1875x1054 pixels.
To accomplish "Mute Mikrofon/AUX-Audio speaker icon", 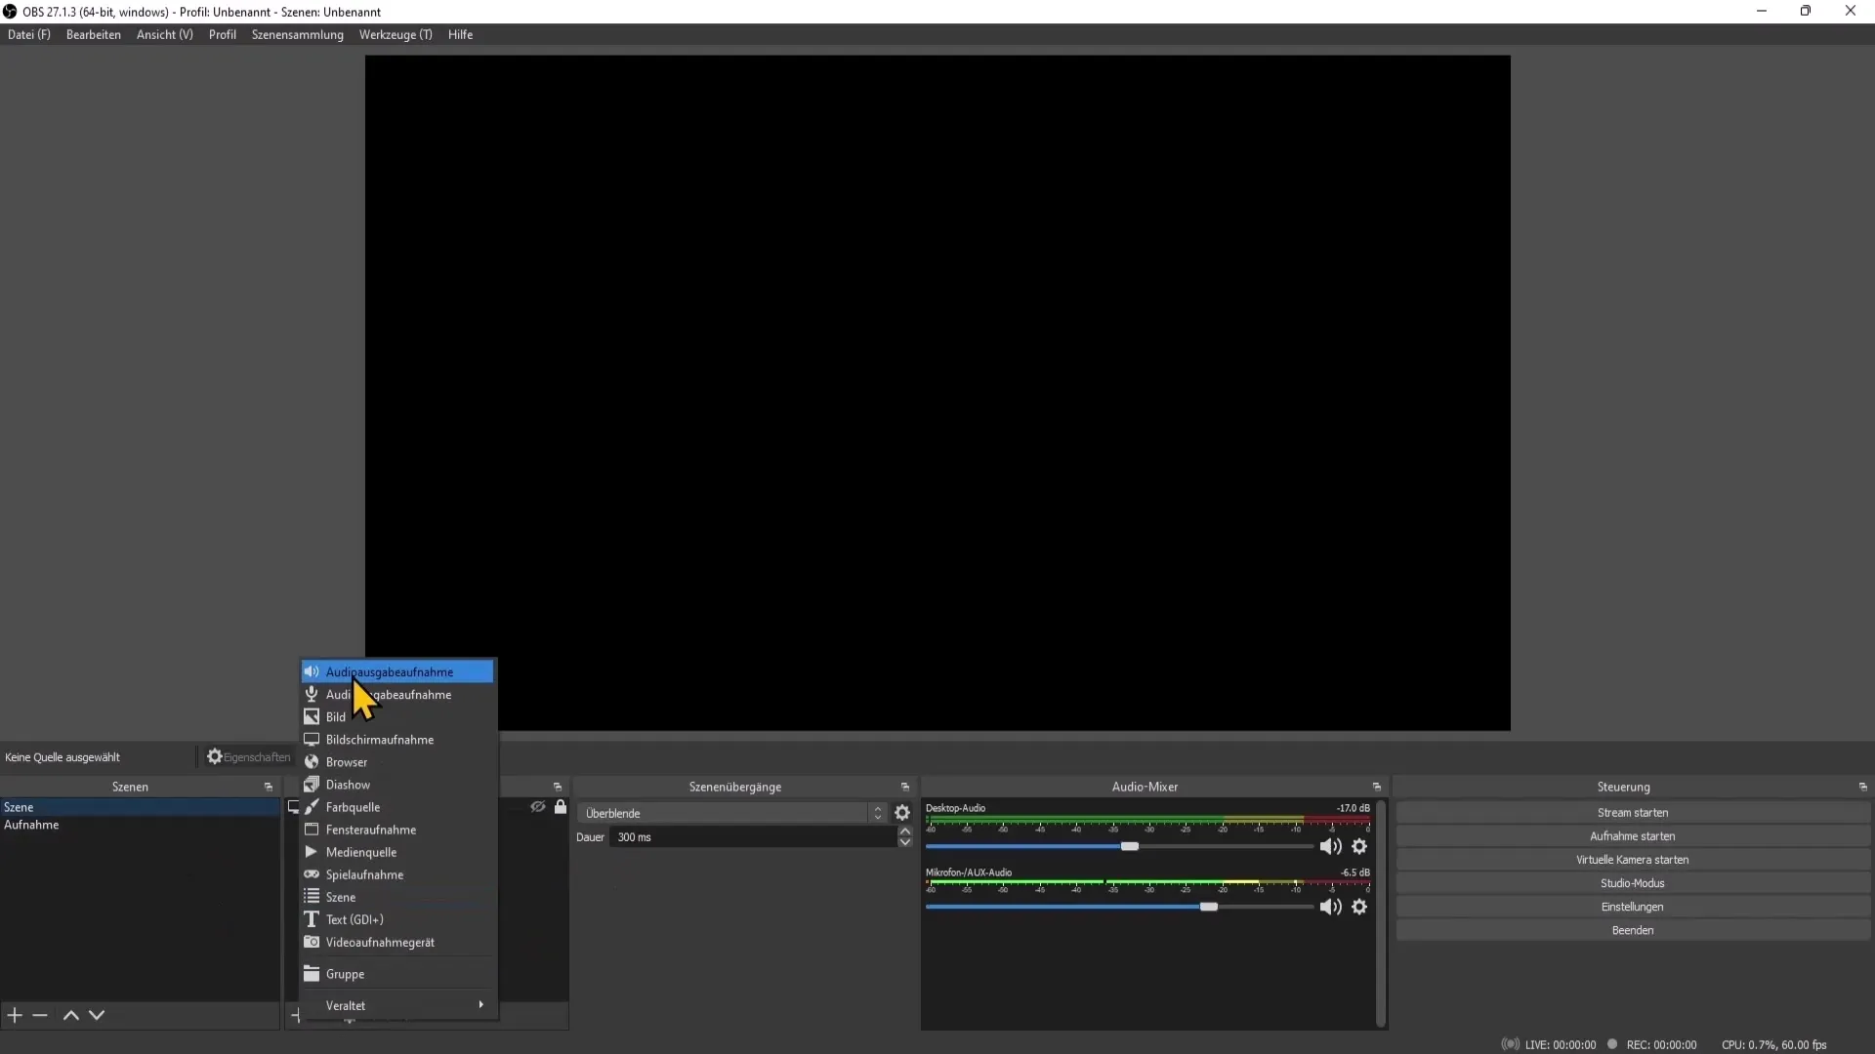I will [x=1330, y=907].
